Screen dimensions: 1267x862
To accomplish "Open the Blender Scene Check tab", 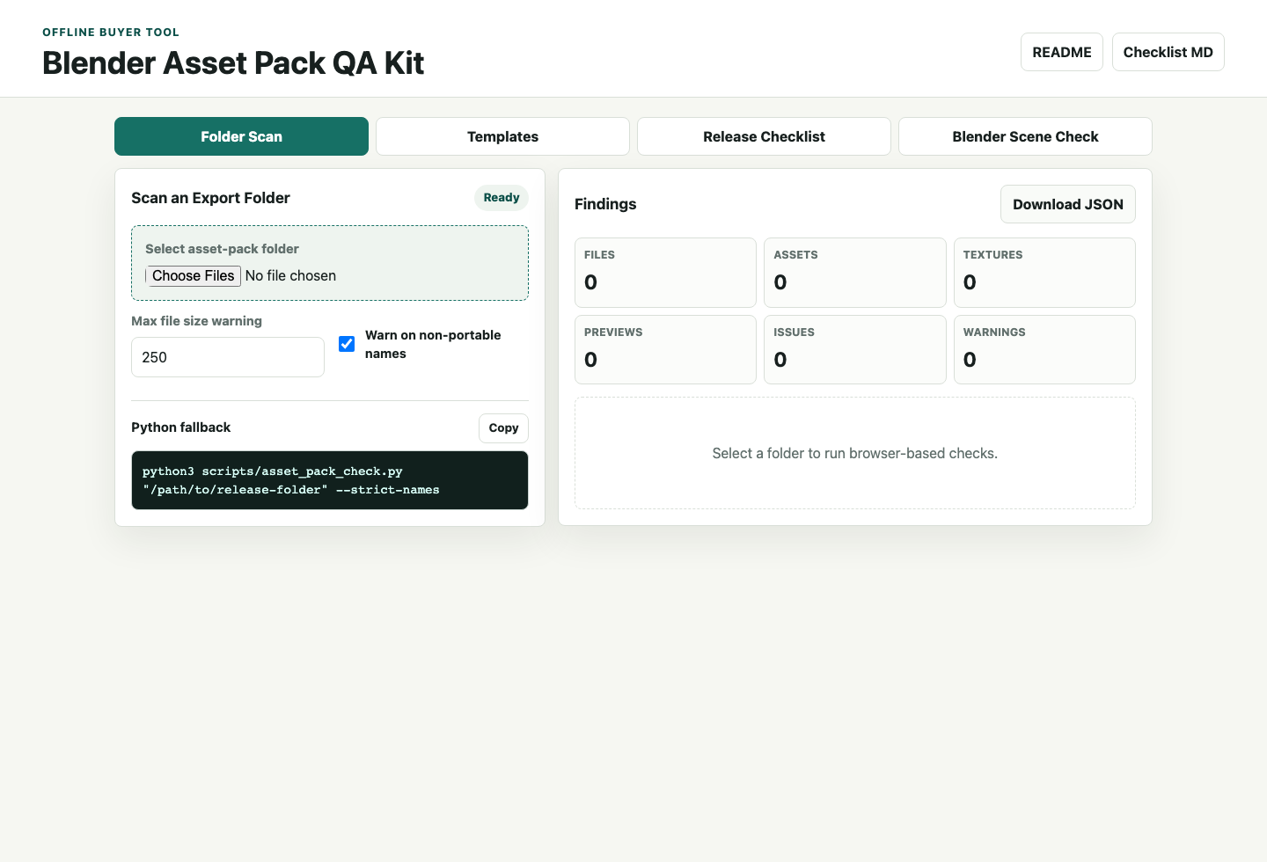I will click(1025, 136).
